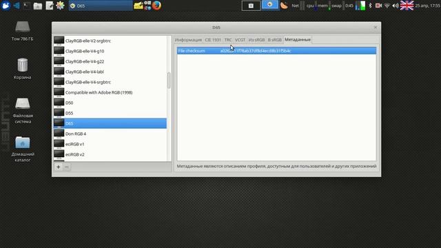Viewport: 441px width, 248px height.
Task: Switch to the TRC tab
Action: (228, 40)
